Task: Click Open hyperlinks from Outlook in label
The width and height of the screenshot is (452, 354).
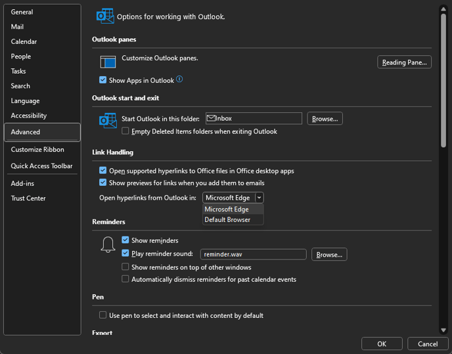Action: 148,198
